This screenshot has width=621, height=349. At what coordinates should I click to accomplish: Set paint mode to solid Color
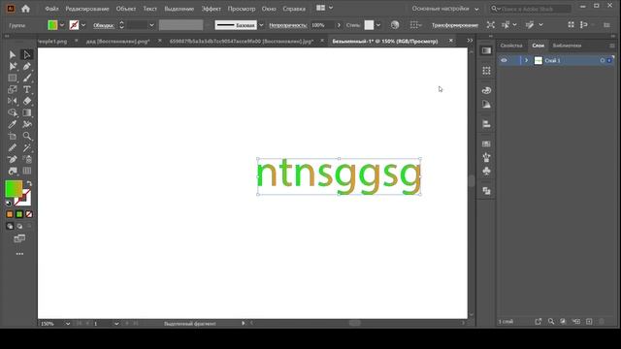click(x=10, y=214)
